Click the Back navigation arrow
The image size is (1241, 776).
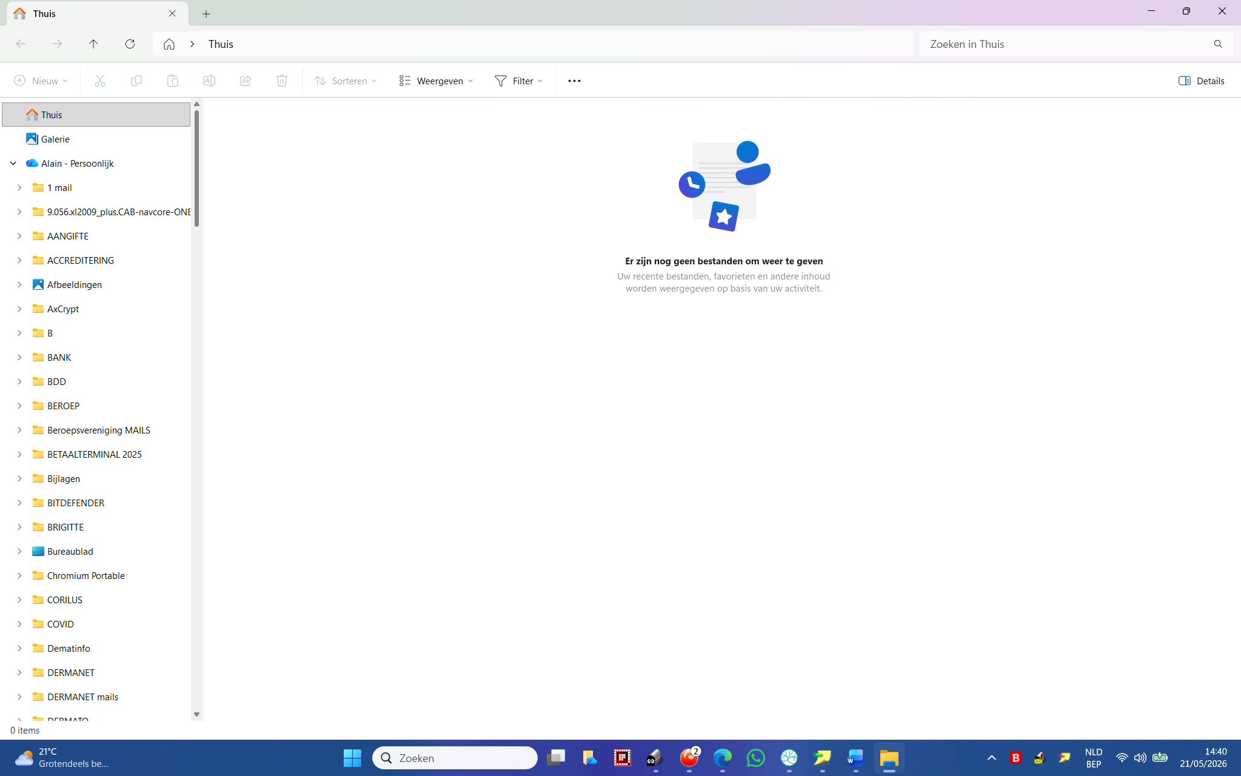point(21,44)
